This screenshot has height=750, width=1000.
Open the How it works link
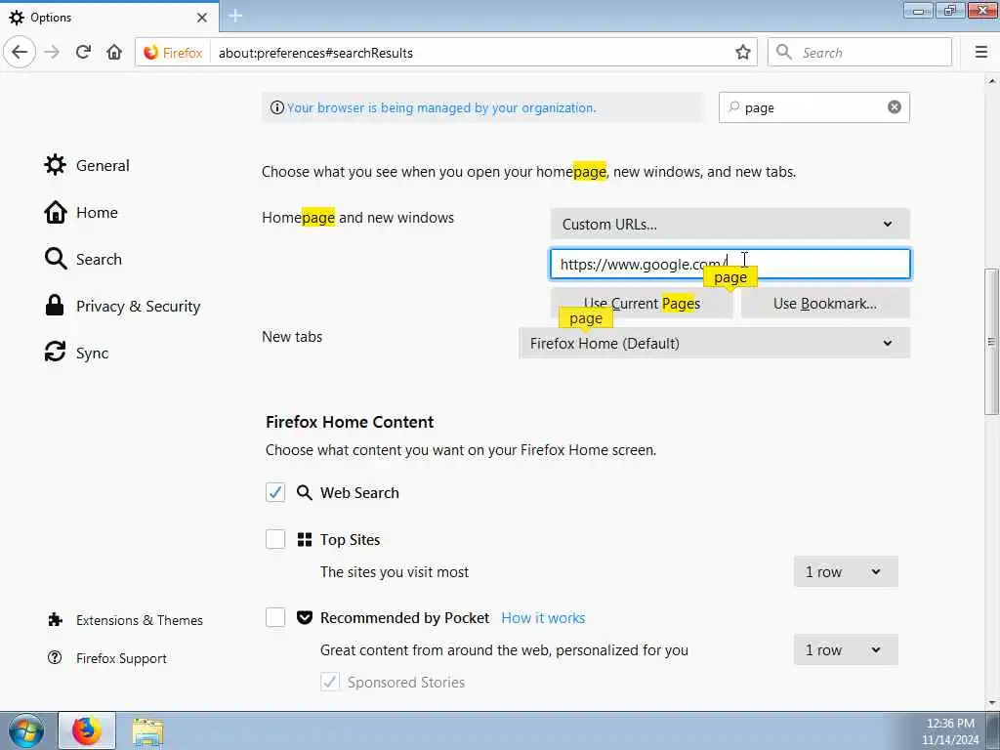[543, 618]
